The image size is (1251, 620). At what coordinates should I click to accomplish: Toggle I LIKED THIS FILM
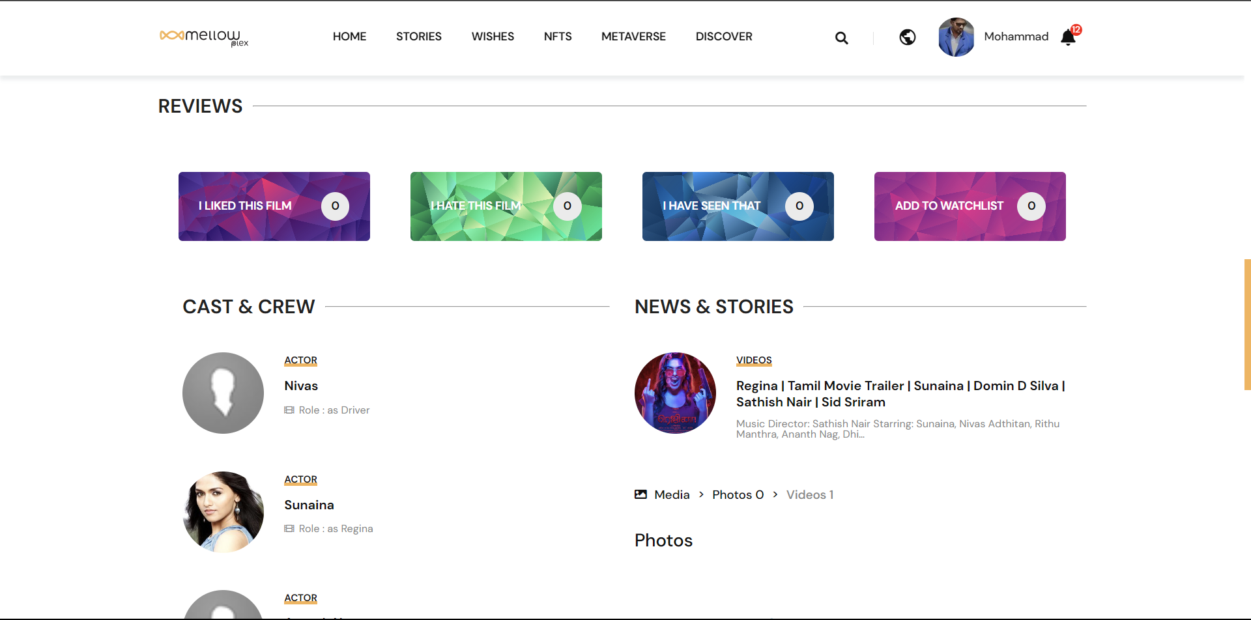click(274, 206)
